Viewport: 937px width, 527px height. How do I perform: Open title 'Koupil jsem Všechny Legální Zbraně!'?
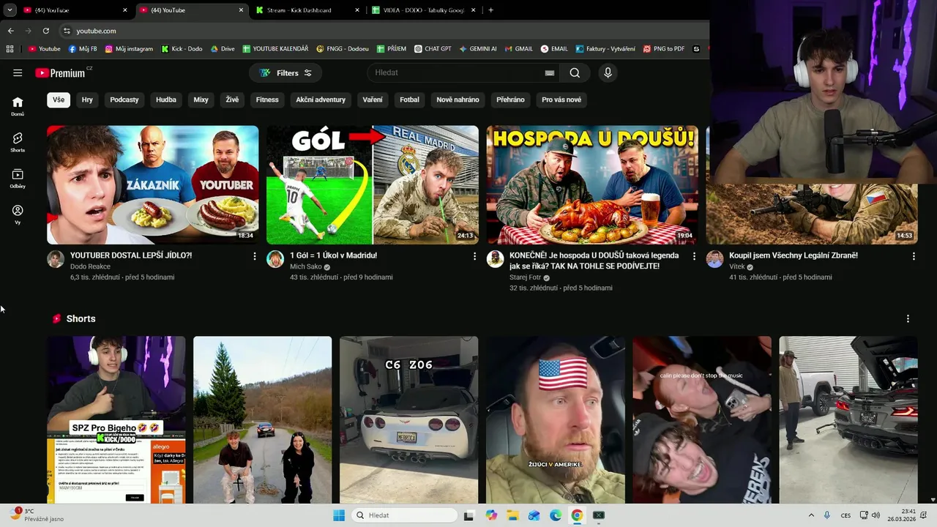coord(794,255)
